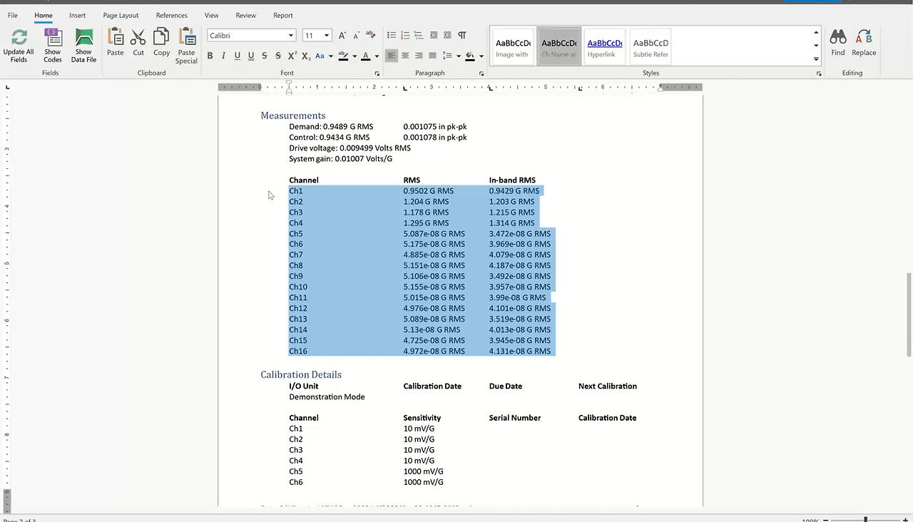Screen dimensions: 913x522
Task: Switch to the View tab
Action: [211, 15]
